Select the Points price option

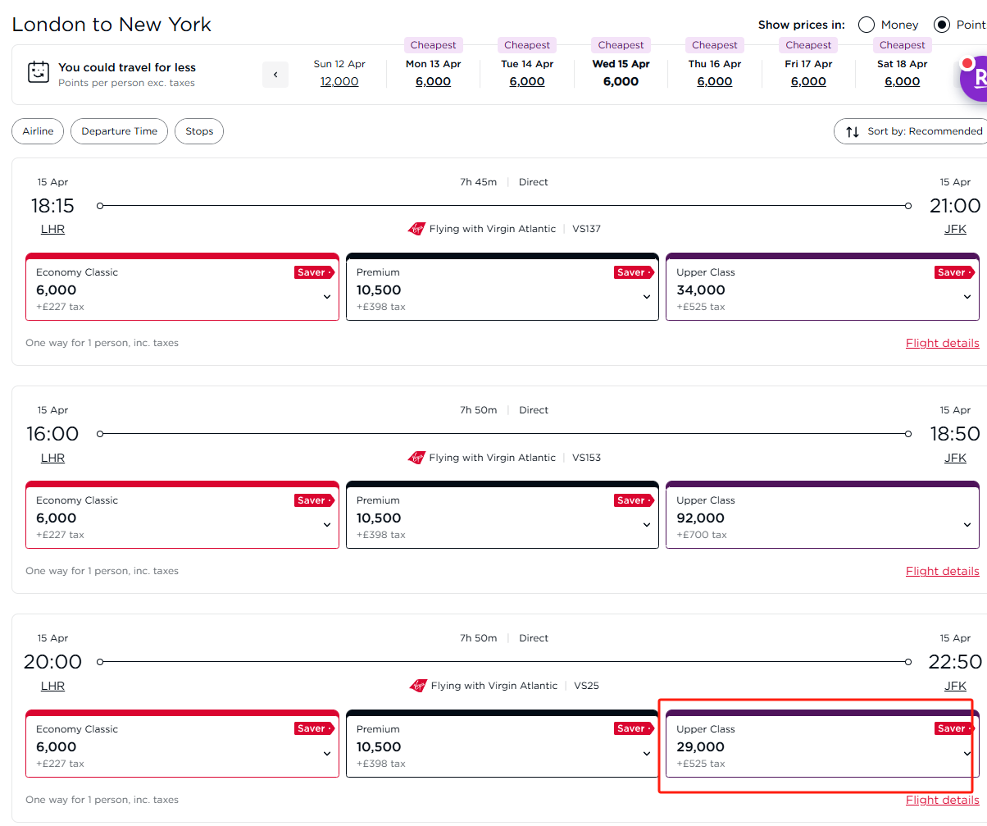coord(942,25)
